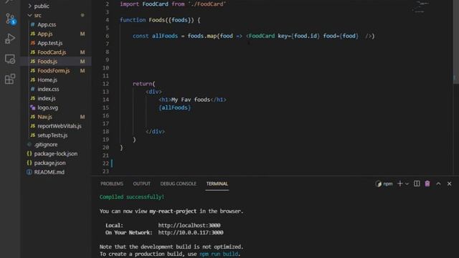
Task: Close the terminal panel
Action: pos(450,183)
